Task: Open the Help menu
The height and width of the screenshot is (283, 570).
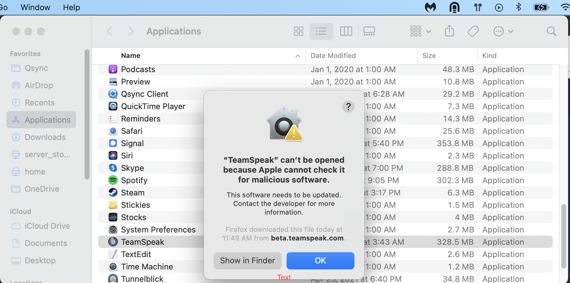Action: pos(71,7)
